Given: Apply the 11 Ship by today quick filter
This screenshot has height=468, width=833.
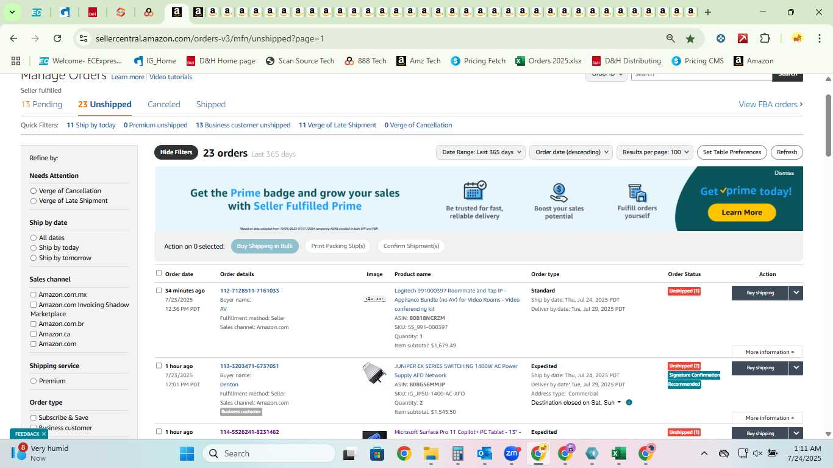Looking at the screenshot, I should 91,125.
